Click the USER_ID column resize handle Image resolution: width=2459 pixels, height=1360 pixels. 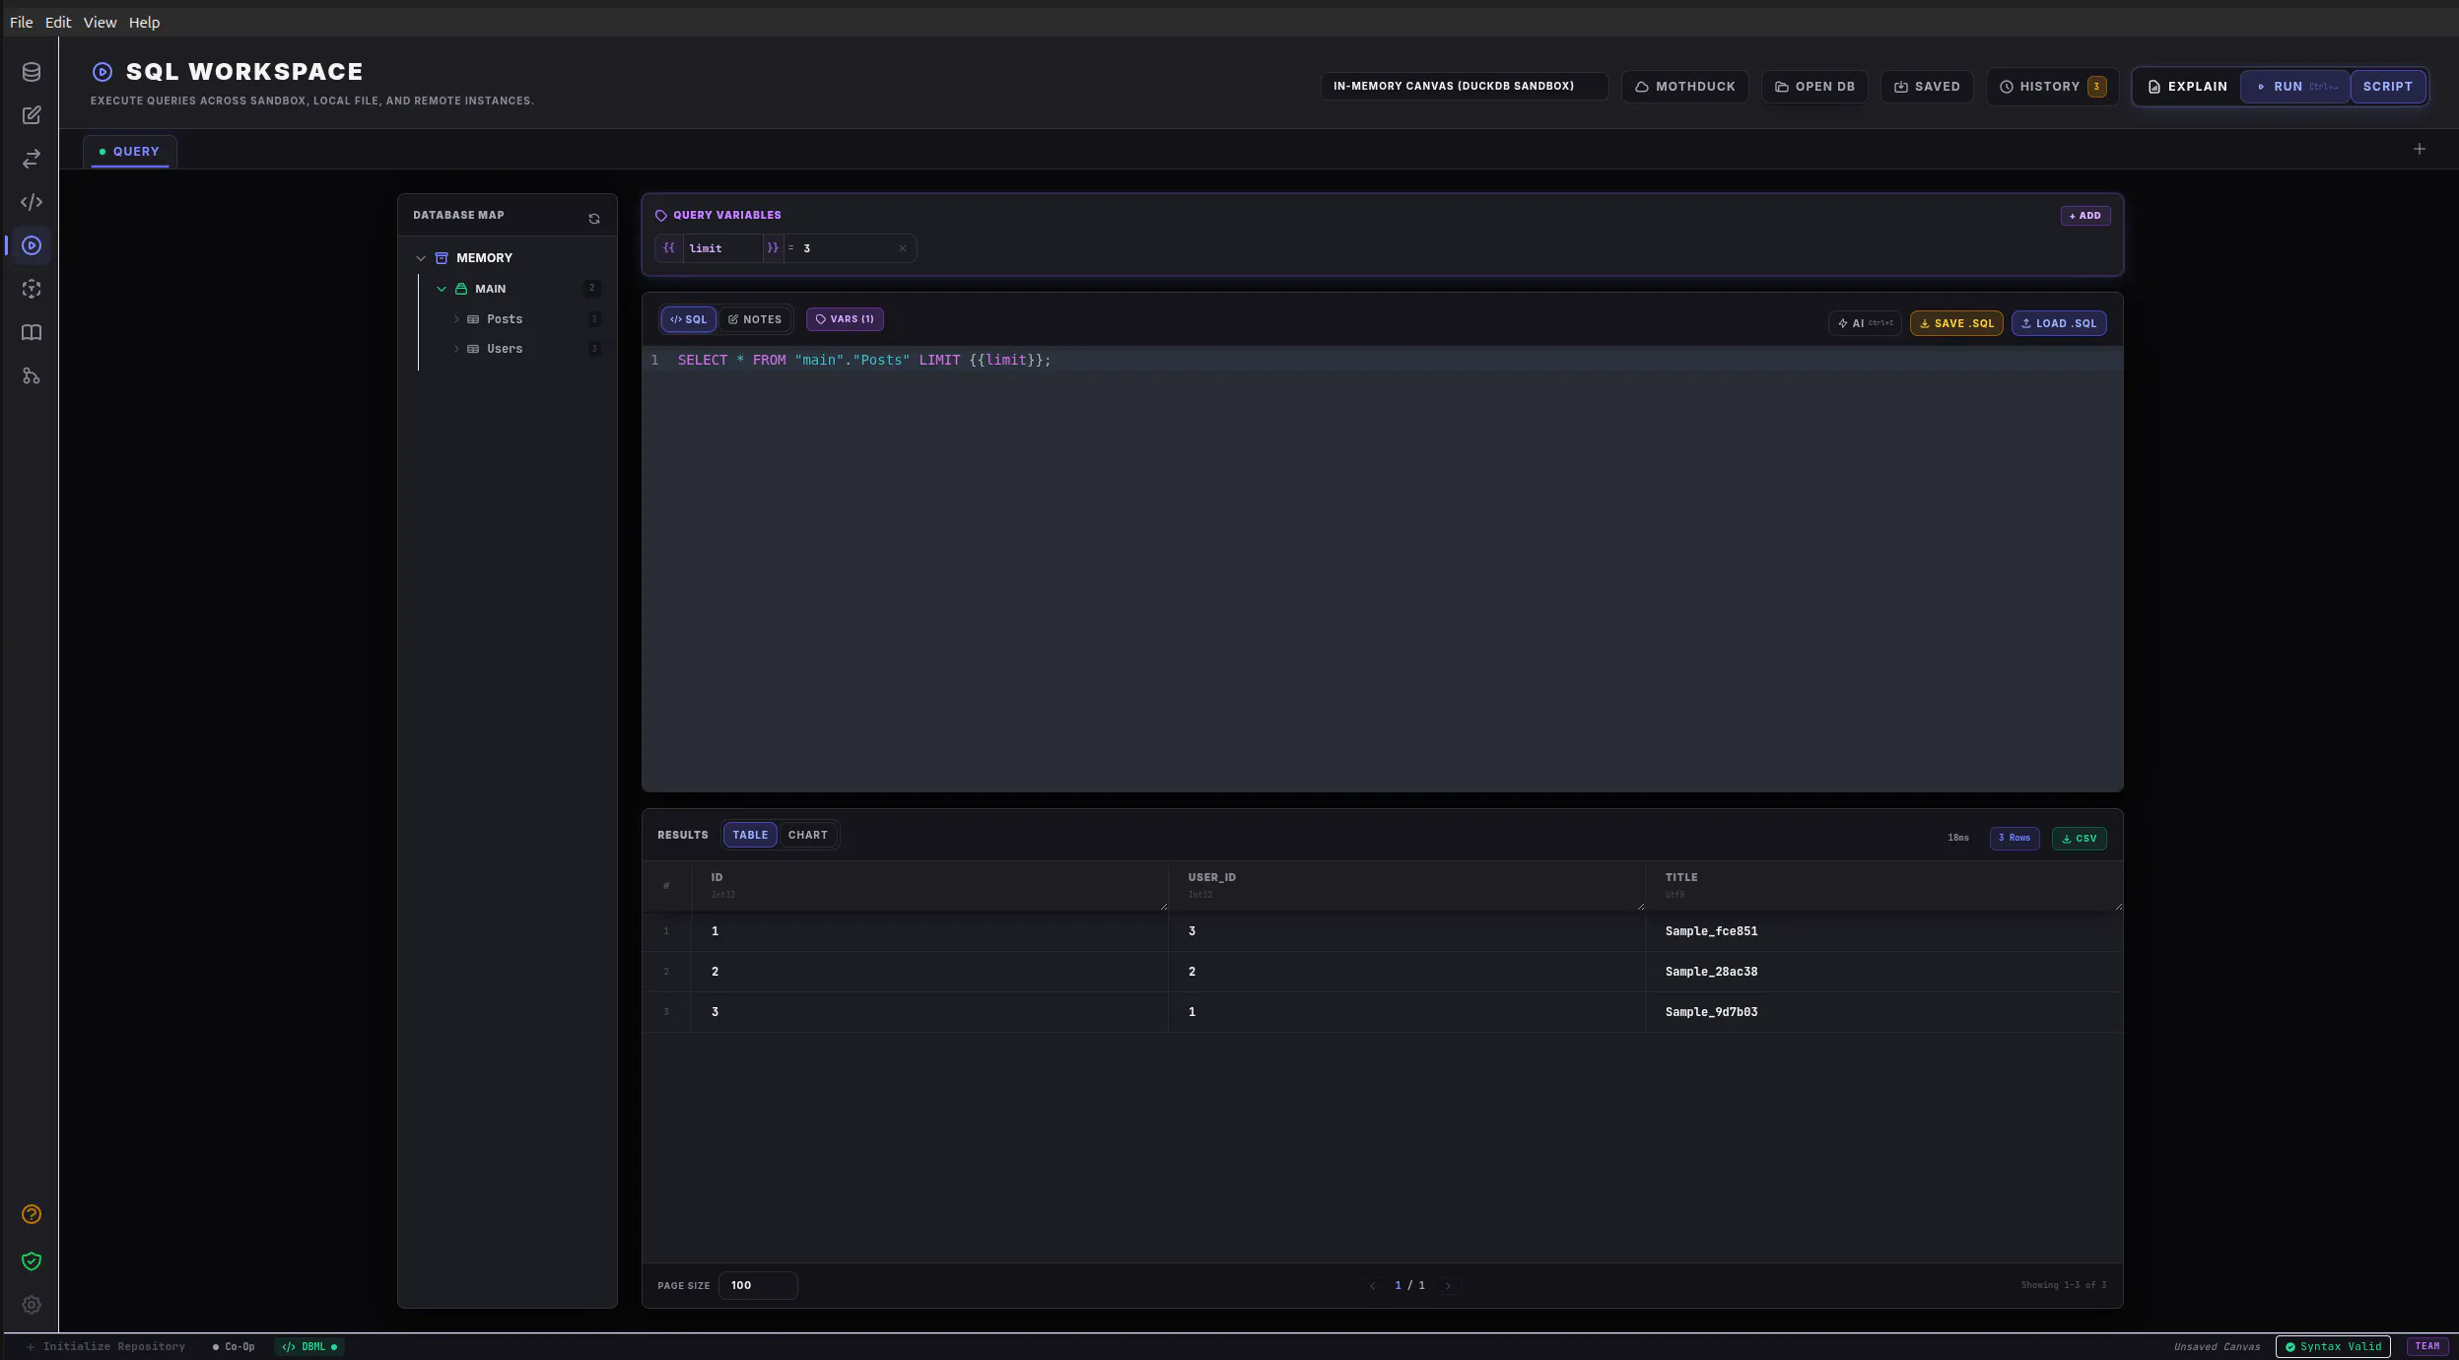pos(1640,906)
